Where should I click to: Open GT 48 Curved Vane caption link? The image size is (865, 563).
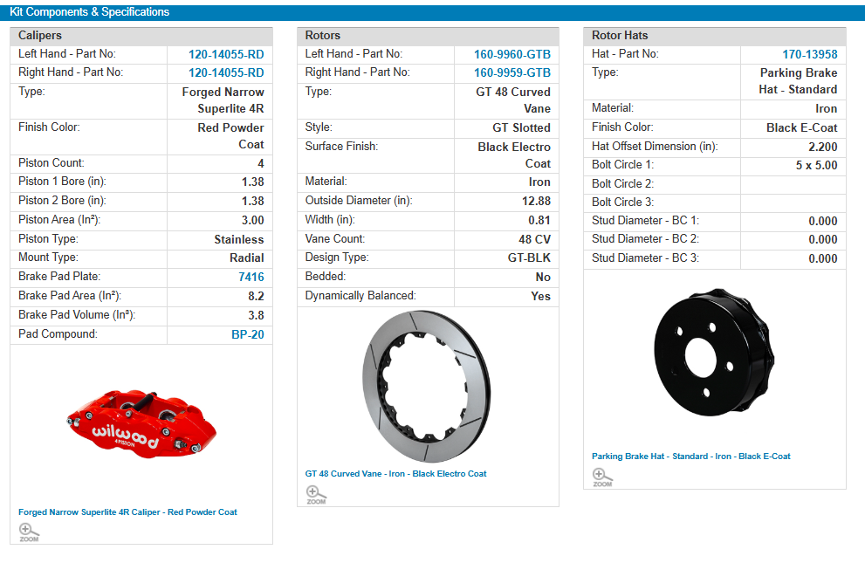[395, 474]
